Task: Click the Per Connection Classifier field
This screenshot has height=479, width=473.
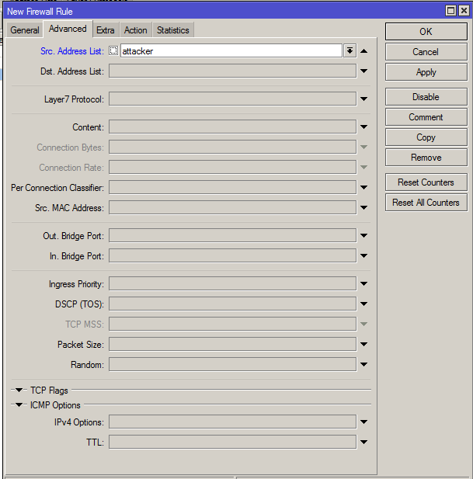Action: pyautogui.click(x=232, y=187)
